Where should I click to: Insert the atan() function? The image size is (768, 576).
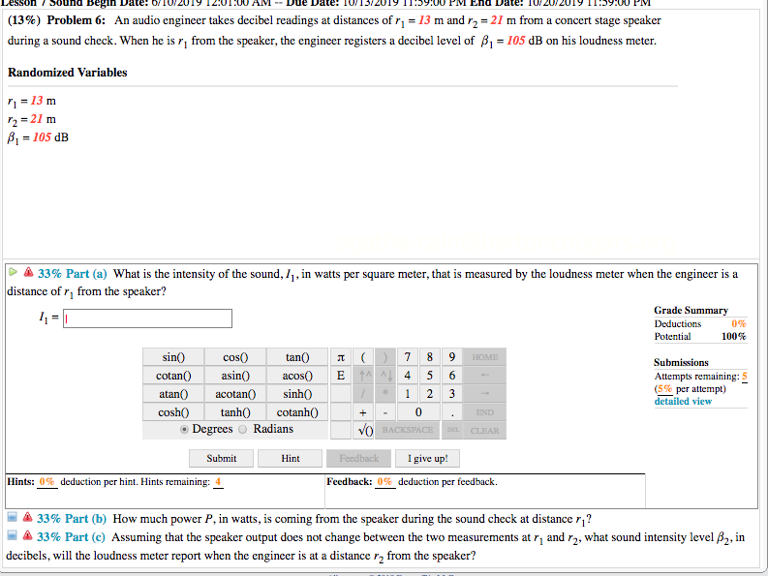coord(173,394)
